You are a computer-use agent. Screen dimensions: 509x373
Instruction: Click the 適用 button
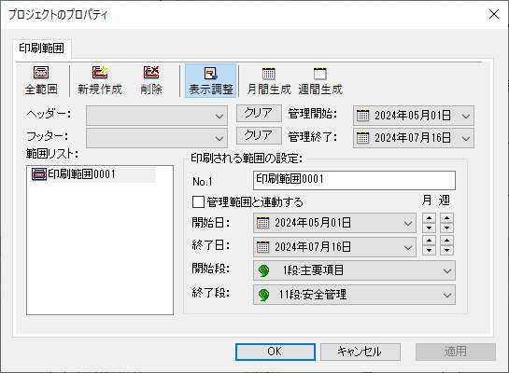(456, 352)
